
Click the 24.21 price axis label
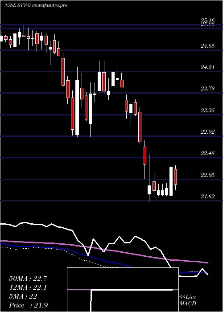(x=207, y=67)
